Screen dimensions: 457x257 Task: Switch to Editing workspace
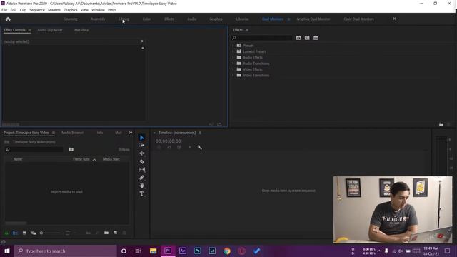click(x=124, y=19)
